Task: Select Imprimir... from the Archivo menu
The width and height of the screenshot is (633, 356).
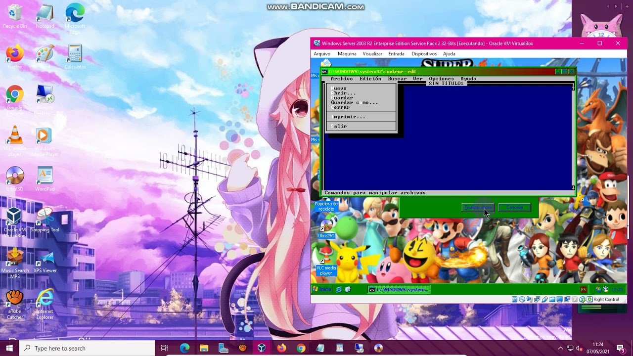Action: tap(362, 117)
